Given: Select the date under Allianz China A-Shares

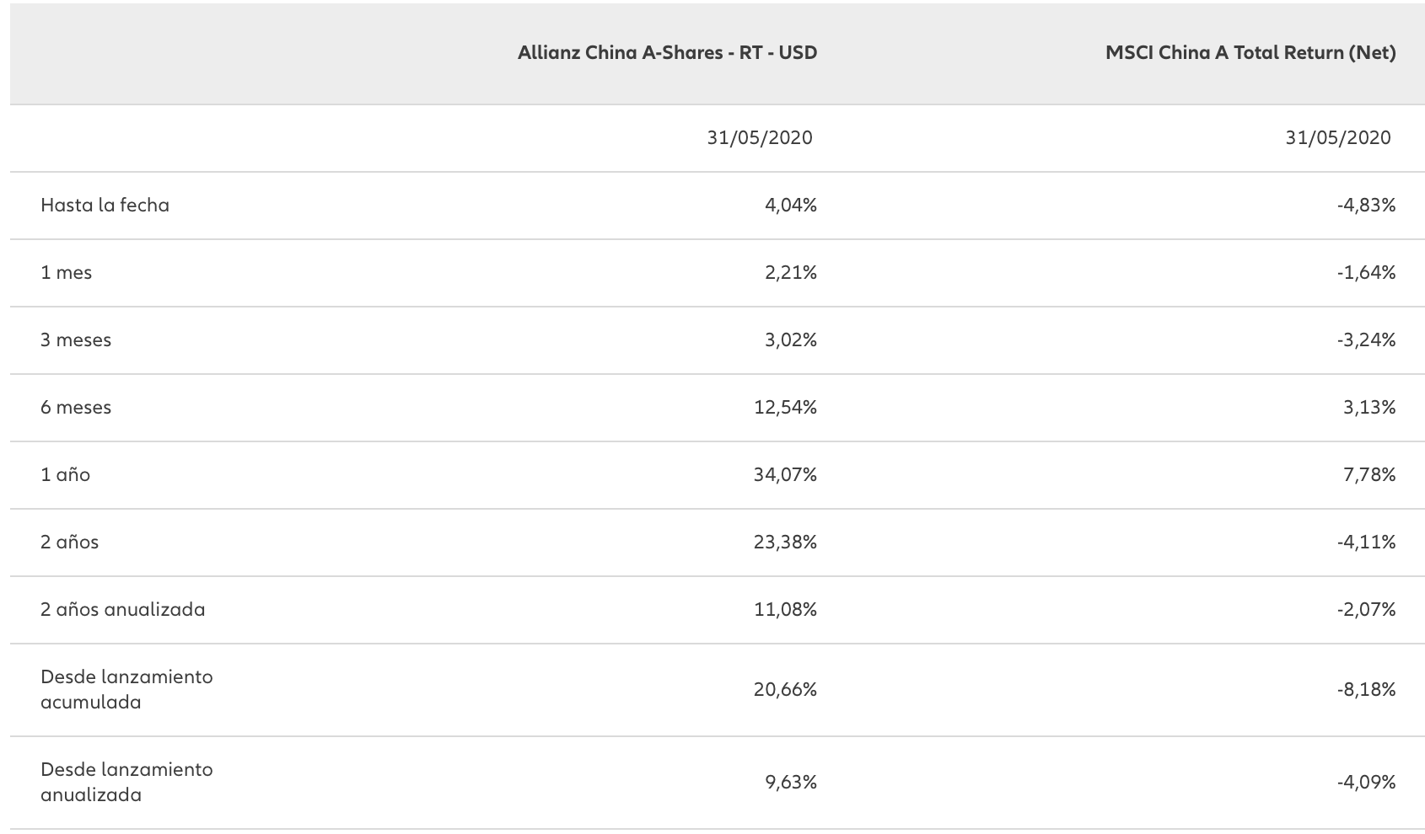Looking at the screenshot, I should 759,137.
